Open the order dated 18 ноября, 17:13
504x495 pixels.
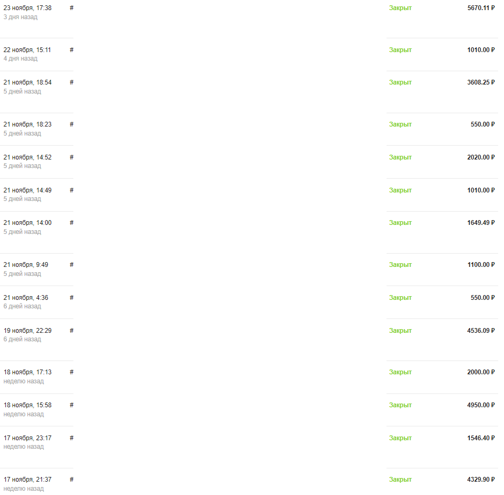tap(27, 372)
